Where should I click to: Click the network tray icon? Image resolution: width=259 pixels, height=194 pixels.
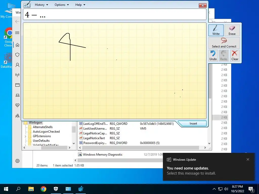[x=220, y=189]
